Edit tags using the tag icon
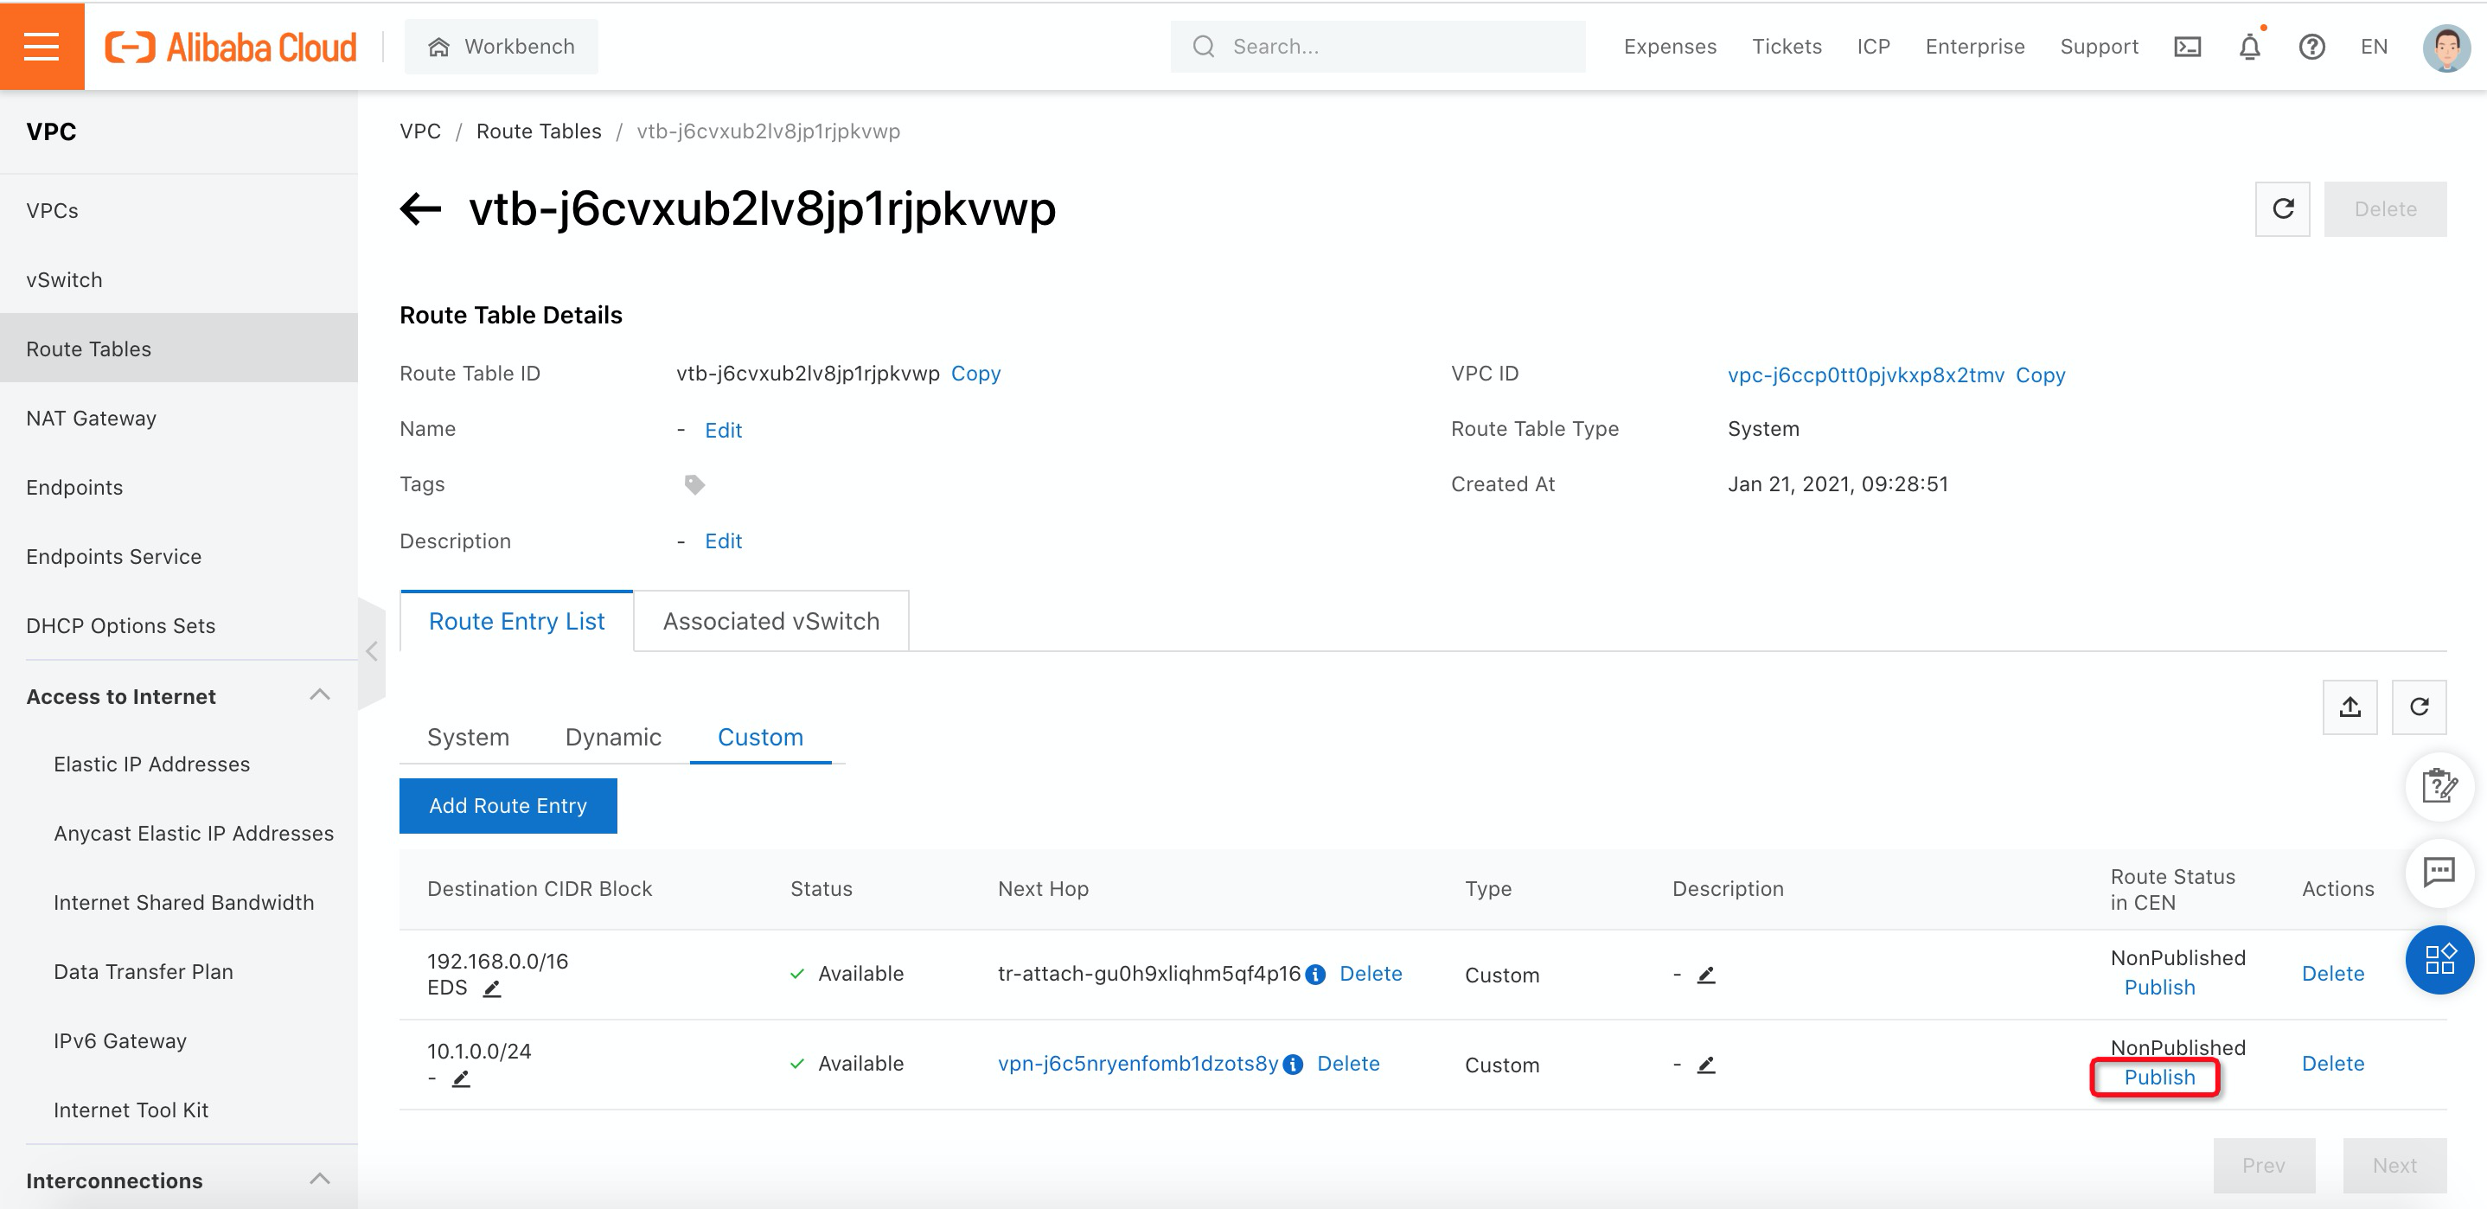Screen dimensions: 2487x1209 (694, 485)
